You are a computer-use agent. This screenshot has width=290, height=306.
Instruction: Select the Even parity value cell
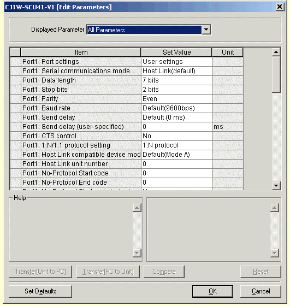click(x=176, y=99)
